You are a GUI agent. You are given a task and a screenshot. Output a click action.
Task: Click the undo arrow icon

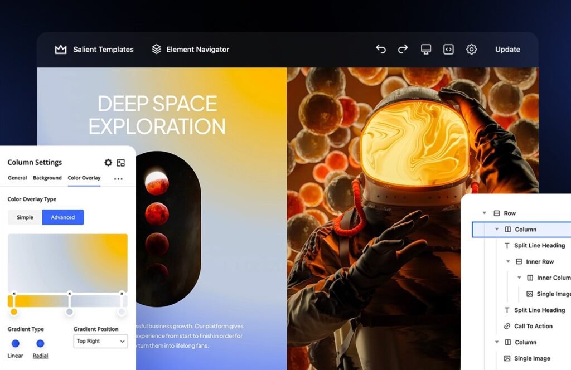(381, 50)
